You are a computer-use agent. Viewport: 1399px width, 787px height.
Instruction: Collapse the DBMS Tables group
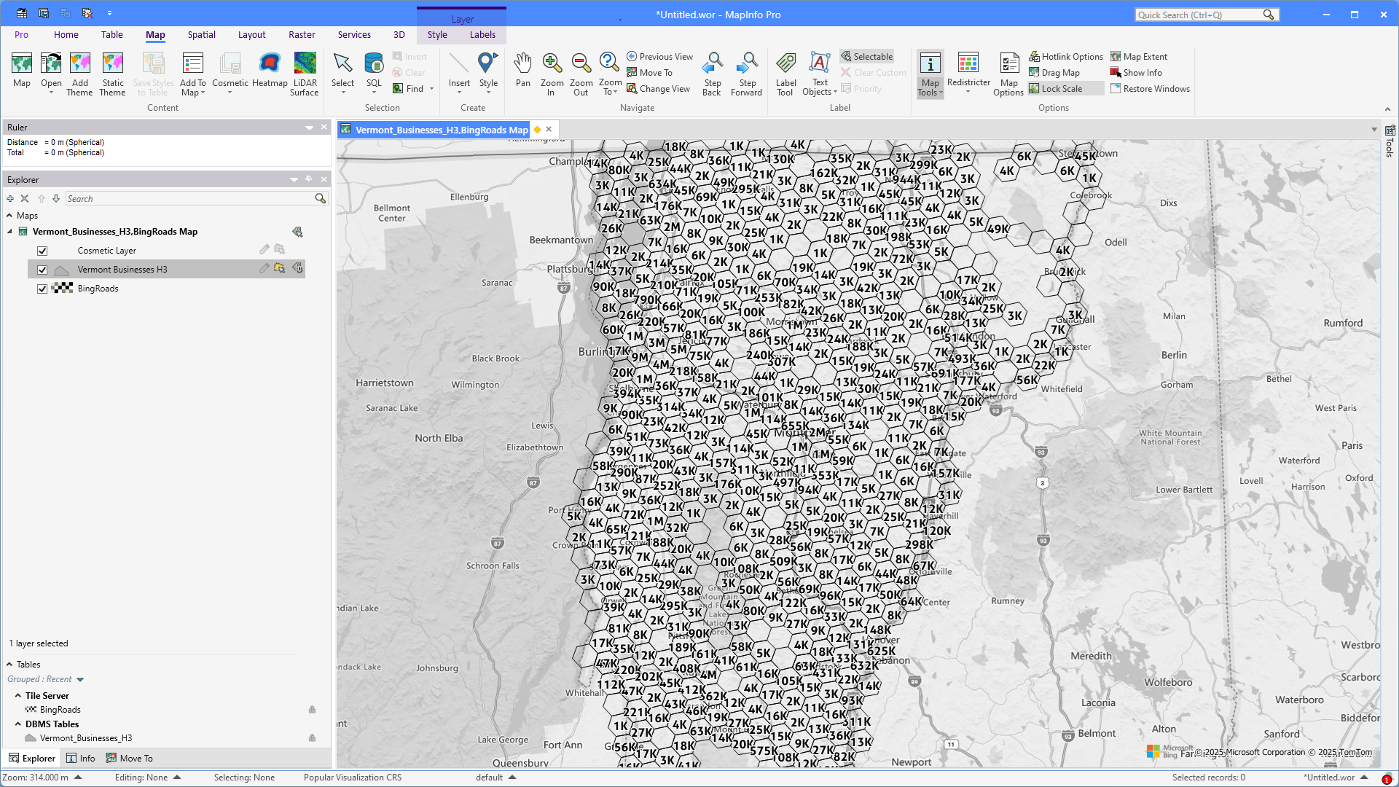18,724
